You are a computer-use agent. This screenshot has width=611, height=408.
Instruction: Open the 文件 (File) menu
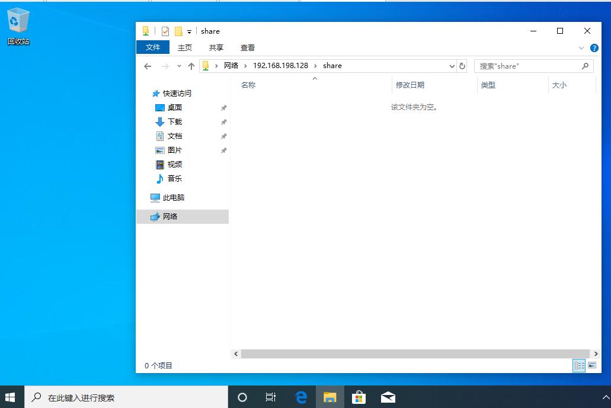click(x=153, y=47)
